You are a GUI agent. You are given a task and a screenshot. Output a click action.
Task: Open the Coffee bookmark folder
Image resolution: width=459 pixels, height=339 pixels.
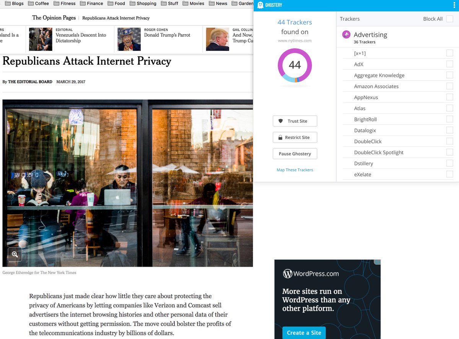[38, 3]
